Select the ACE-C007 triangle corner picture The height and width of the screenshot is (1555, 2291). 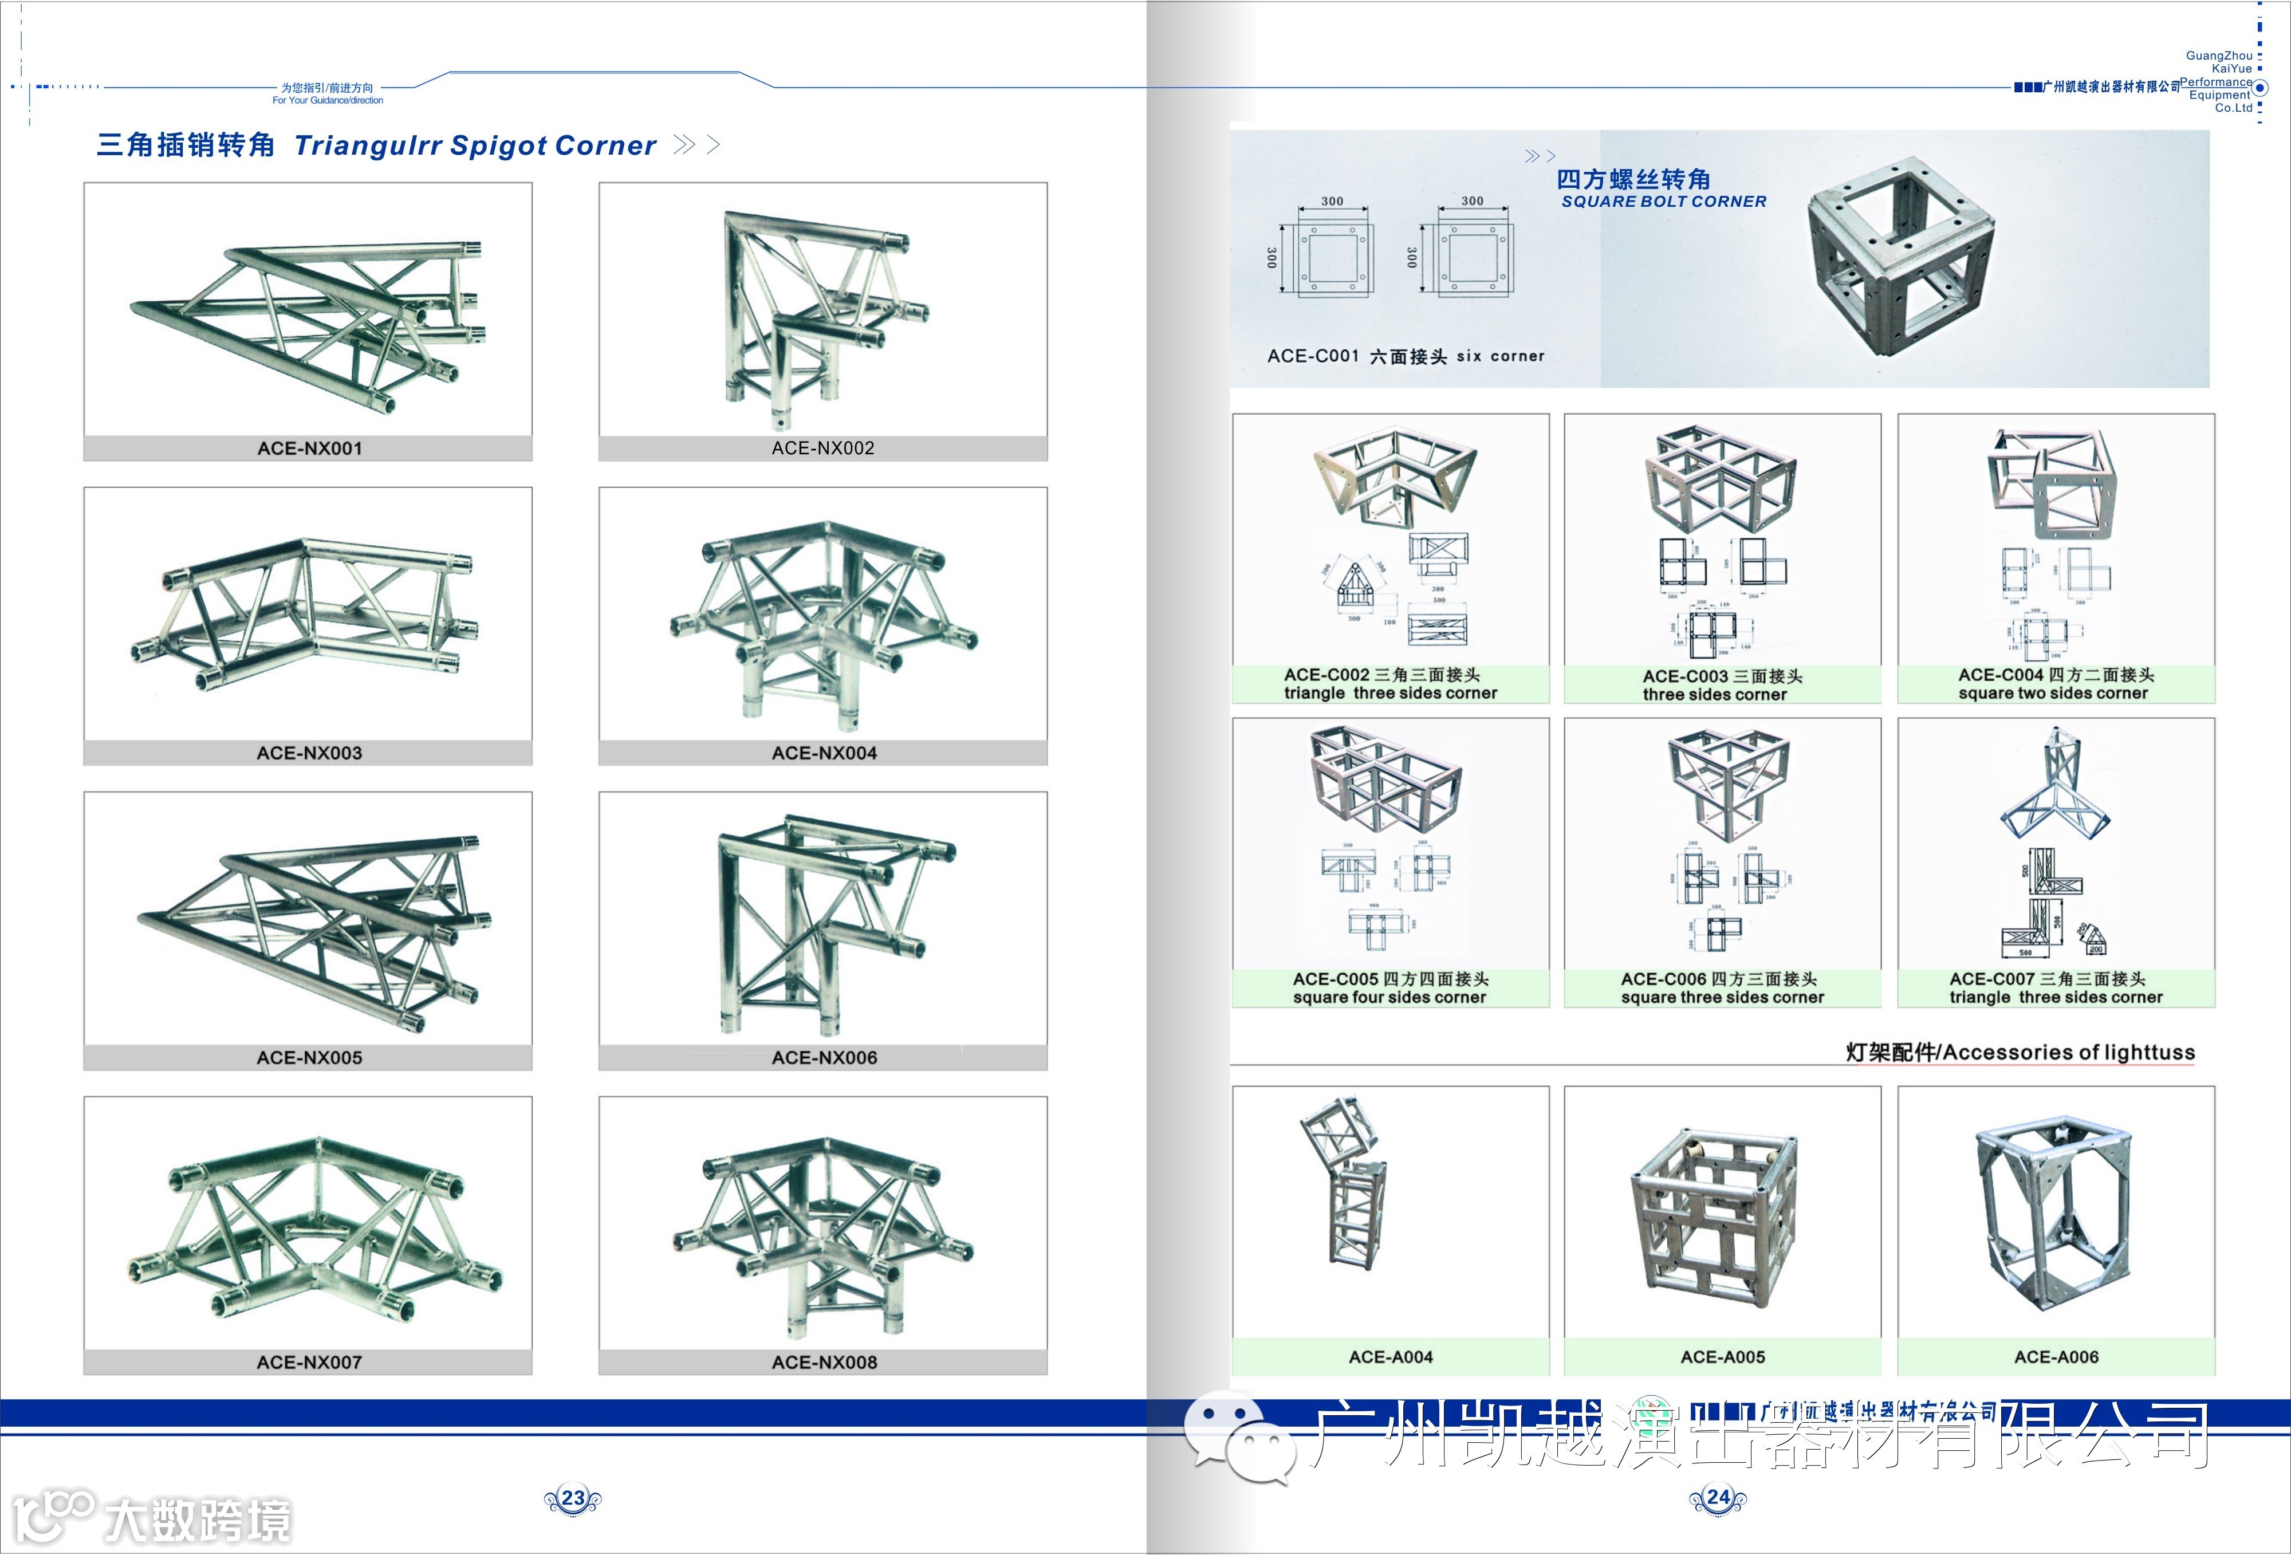pyautogui.click(x=2056, y=787)
